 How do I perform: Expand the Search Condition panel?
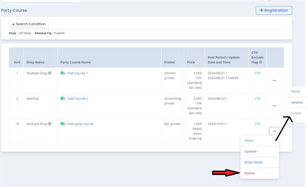coord(29,24)
